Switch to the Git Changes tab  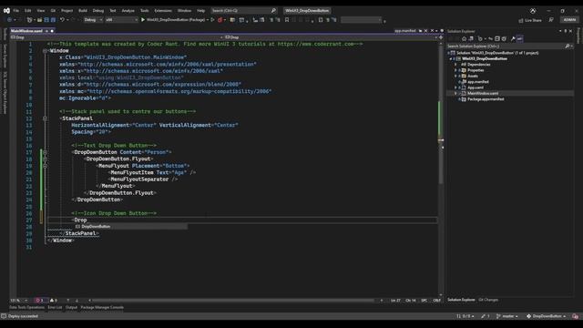click(488, 300)
